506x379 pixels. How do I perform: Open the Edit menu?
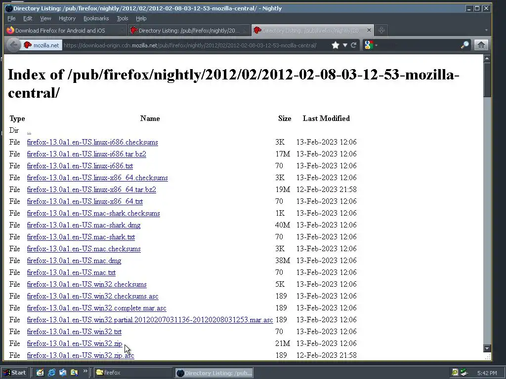[28, 18]
